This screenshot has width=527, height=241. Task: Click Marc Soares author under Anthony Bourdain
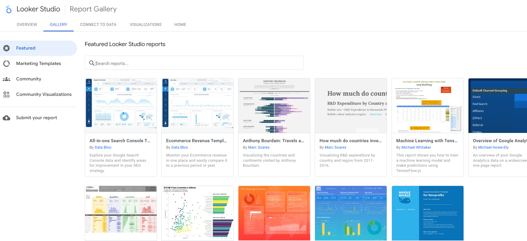[259, 147]
